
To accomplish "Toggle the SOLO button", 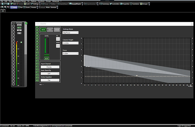I will [50, 30].
